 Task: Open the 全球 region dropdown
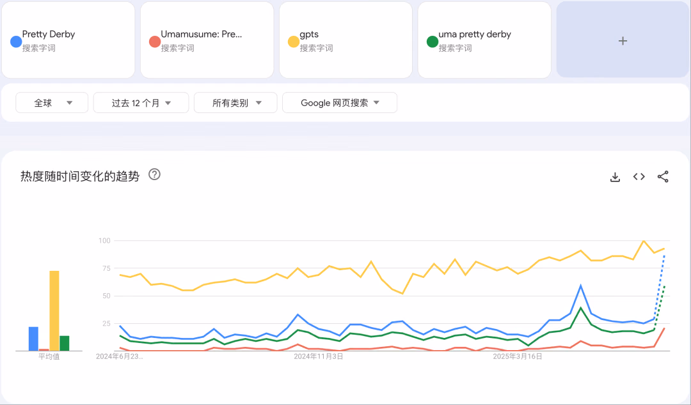click(x=52, y=103)
